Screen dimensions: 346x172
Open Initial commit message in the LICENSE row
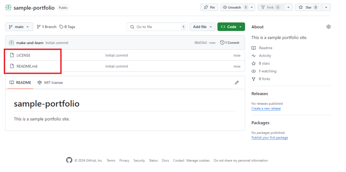117,55
